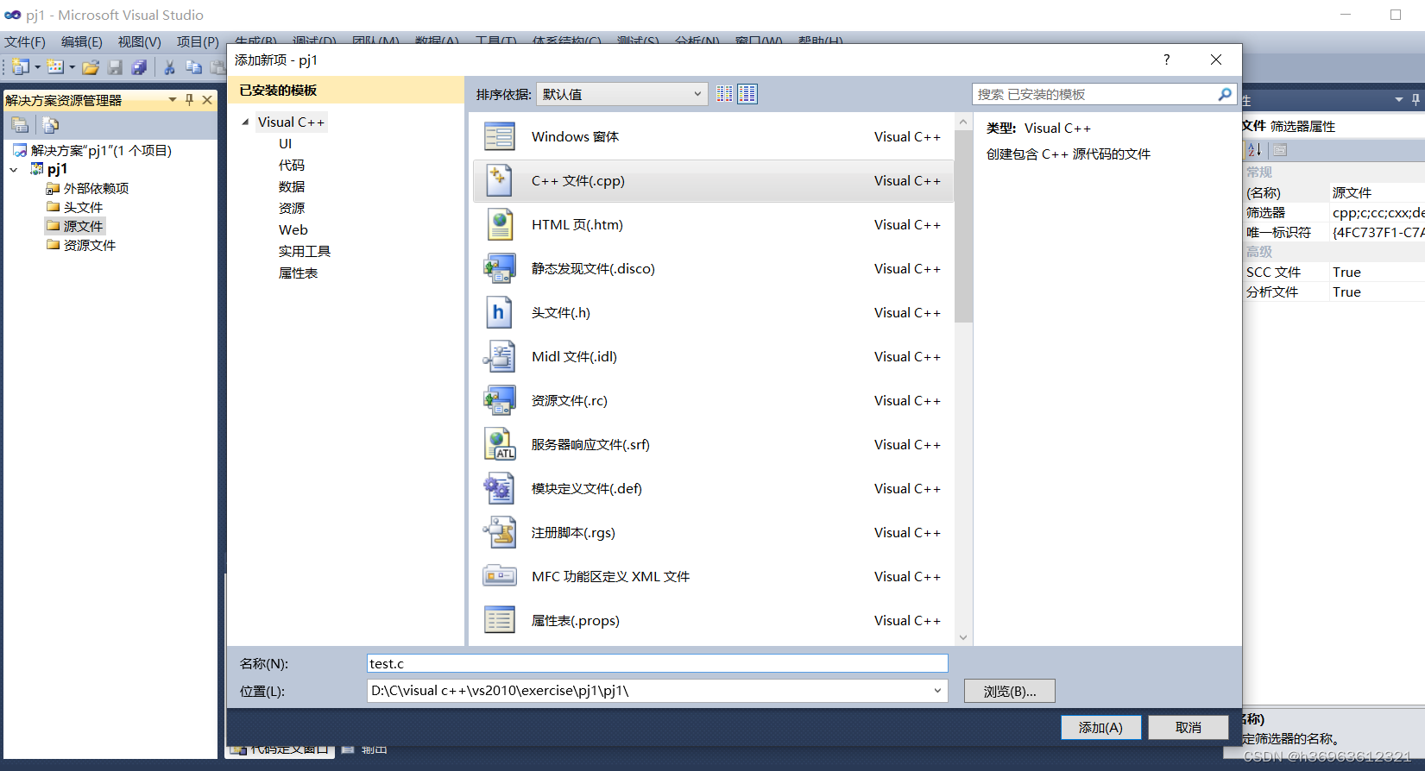Click the 名称 field containing test.c
The image size is (1425, 771).
(658, 663)
